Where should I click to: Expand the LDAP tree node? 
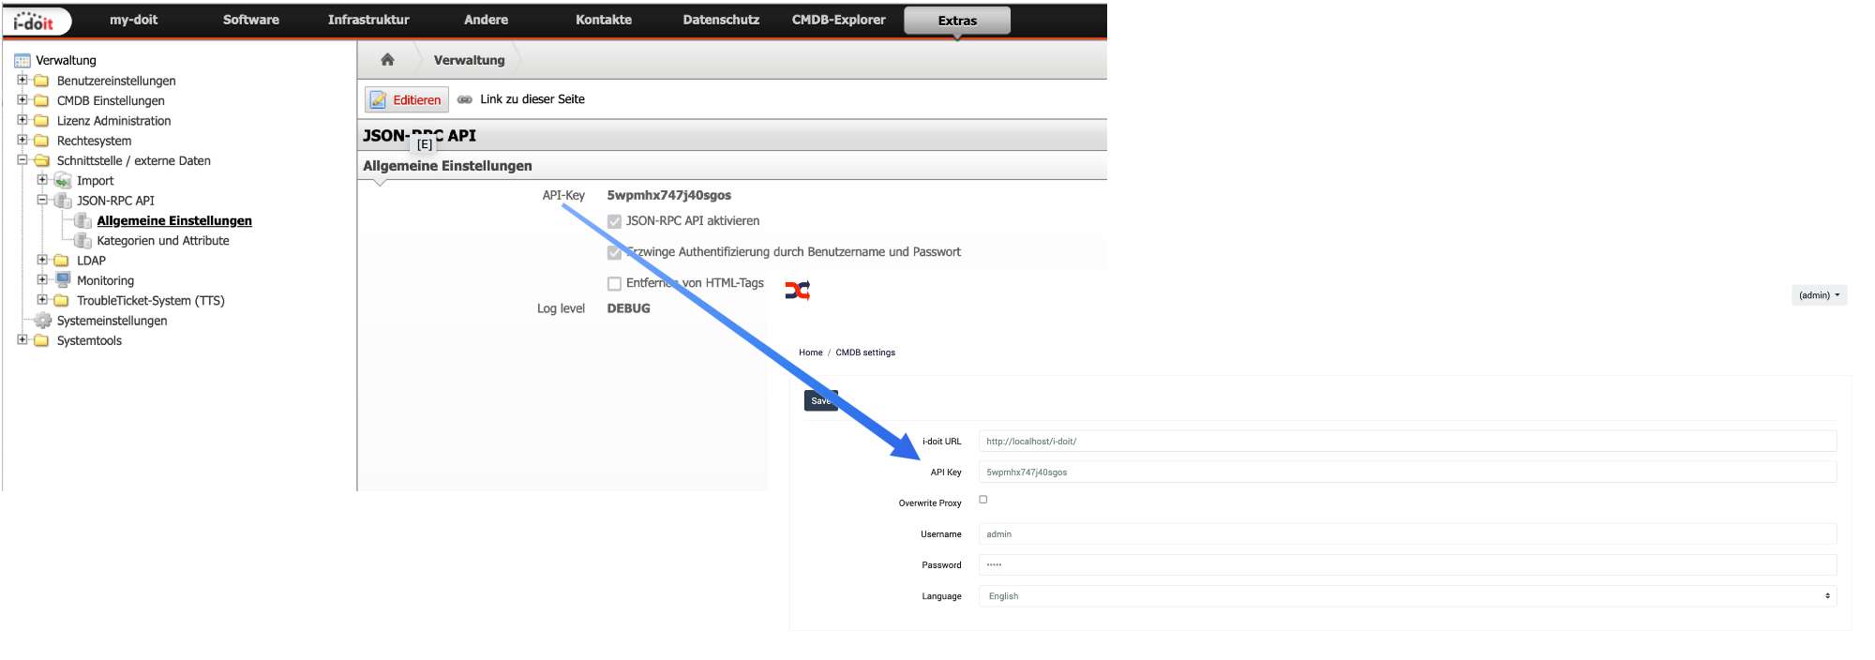(x=42, y=260)
